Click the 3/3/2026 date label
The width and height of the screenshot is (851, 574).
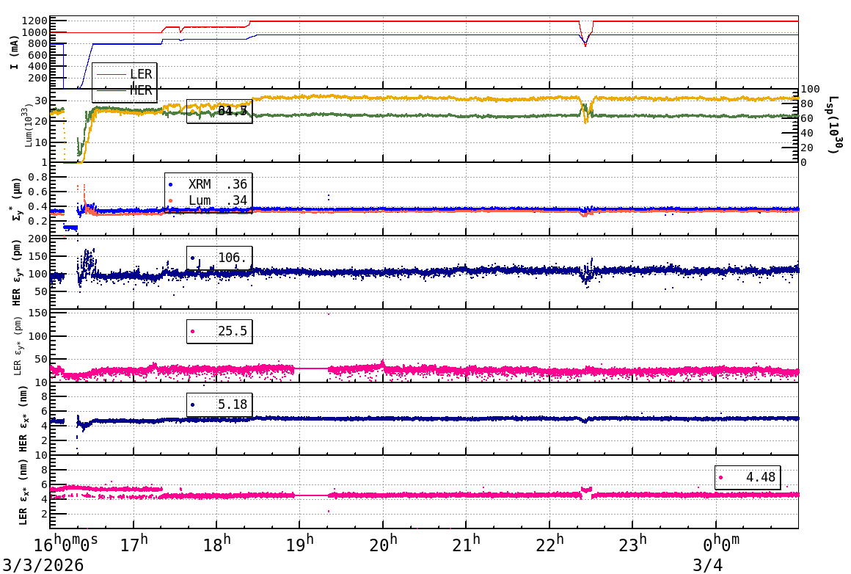(x=43, y=564)
